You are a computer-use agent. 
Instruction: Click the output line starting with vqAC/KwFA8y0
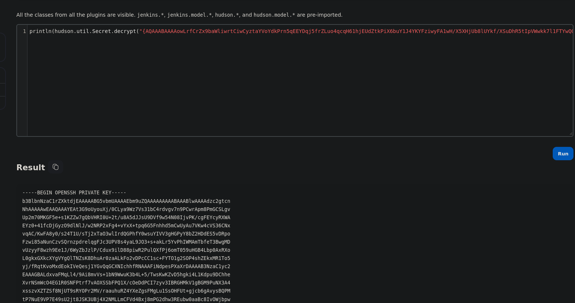(x=126, y=234)
